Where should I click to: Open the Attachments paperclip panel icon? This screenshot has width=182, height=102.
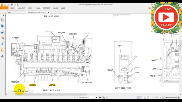tap(2, 44)
